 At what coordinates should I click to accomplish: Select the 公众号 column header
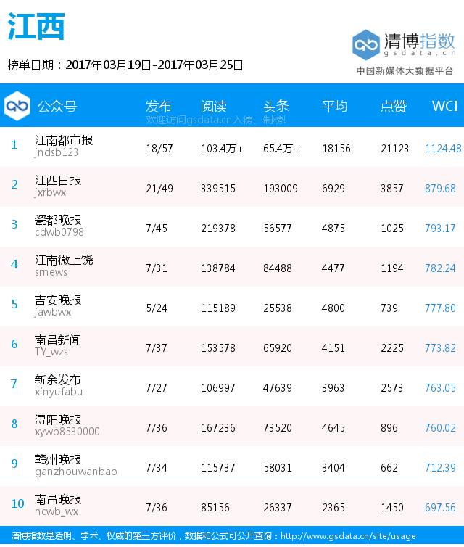pos(57,106)
